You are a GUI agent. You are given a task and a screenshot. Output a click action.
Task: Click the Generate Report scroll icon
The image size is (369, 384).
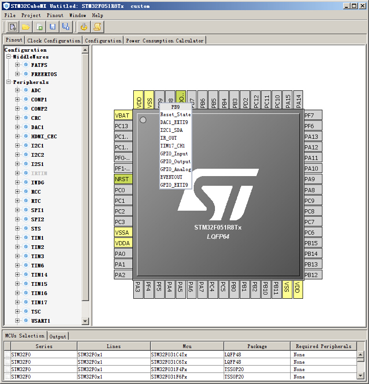tap(97, 27)
